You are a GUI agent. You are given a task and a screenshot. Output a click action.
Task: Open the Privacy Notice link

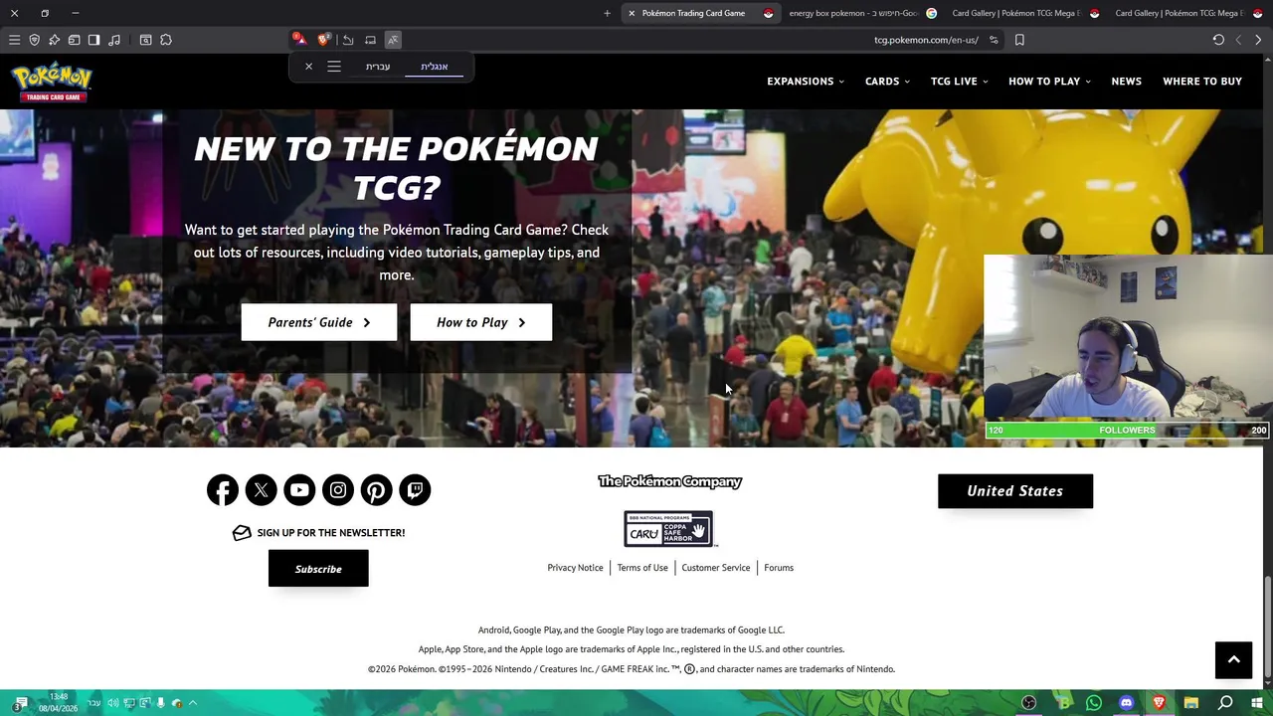[575, 568]
